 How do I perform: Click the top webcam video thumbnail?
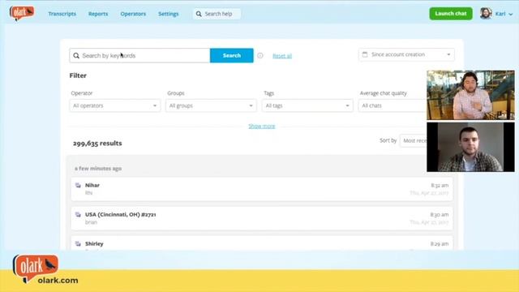[x=470, y=95]
